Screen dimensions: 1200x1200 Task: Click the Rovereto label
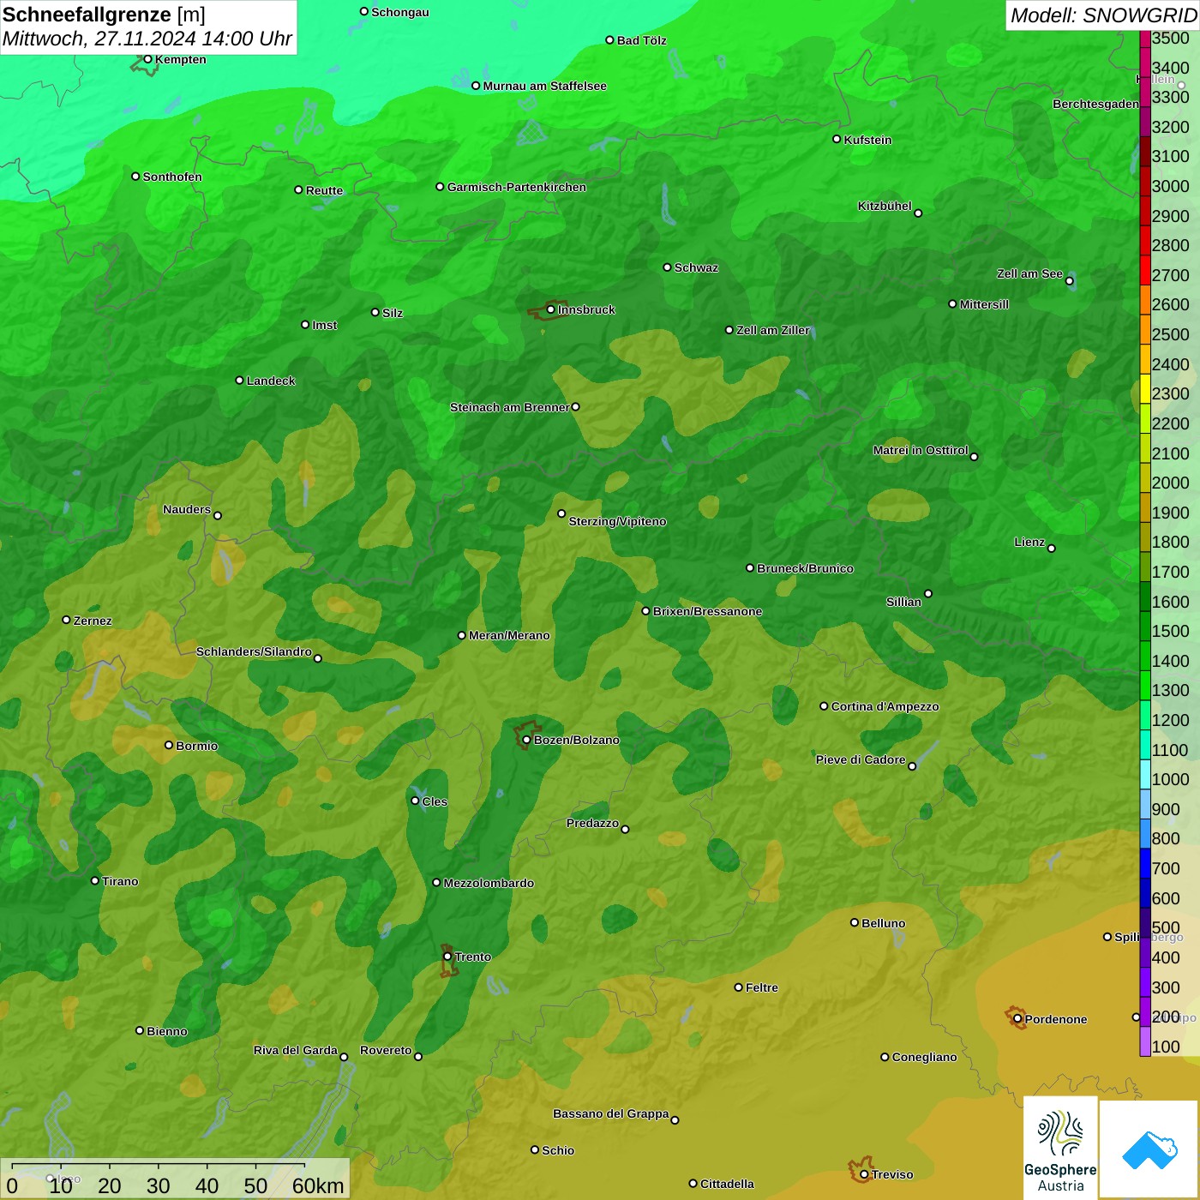386,1050
